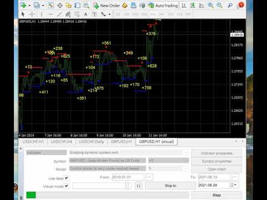The width and height of the screenshot is (267, 200).
Task: Open the tester period H1 dropdown
Action: pos(169,161)
